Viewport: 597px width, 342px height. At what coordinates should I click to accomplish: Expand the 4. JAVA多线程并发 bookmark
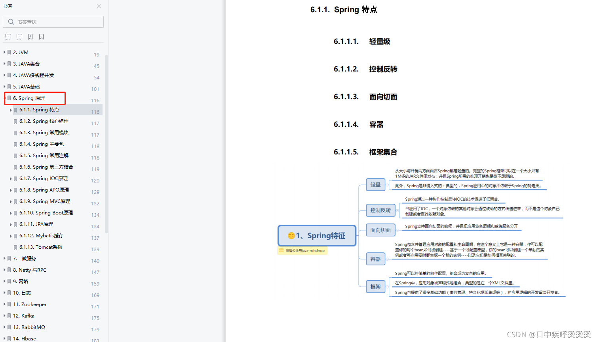4,75
